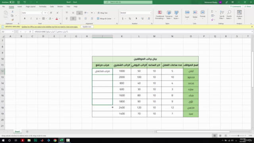The width and height of the screenshot is (254, 143).
Task: Switch to Page Layout view icon
Action: click(220, 135)
